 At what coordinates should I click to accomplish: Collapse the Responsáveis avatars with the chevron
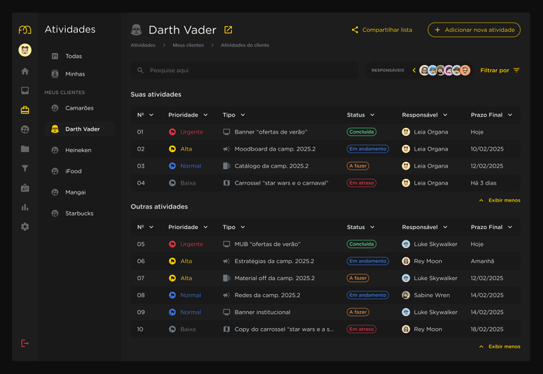click(414, 70)
